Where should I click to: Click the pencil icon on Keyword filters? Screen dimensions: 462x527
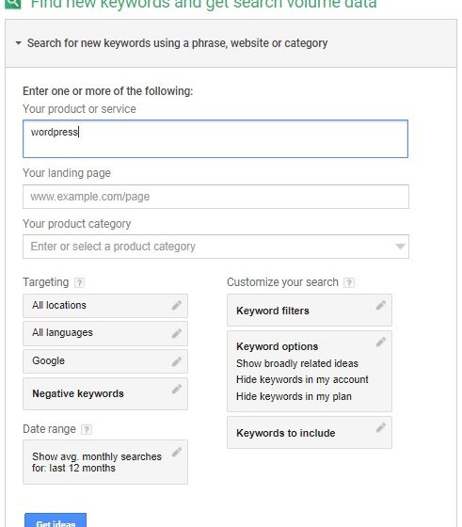click(381, 305)
